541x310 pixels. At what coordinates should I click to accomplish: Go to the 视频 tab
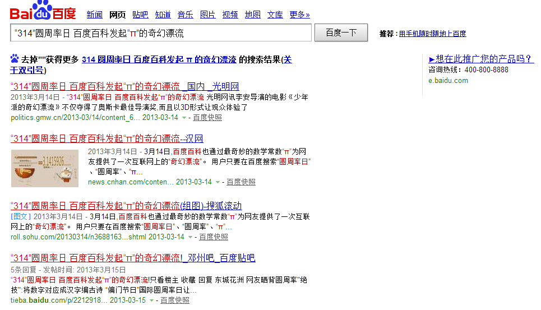(x=230, y=15)
